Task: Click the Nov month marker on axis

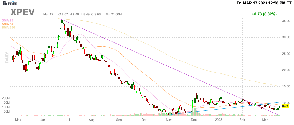Action: (169, 119)
